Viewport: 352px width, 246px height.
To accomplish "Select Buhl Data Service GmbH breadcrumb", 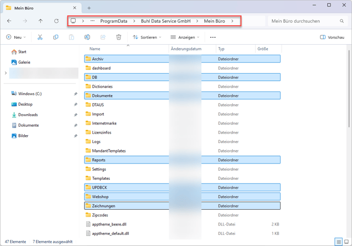I will (x=165, y=21).
